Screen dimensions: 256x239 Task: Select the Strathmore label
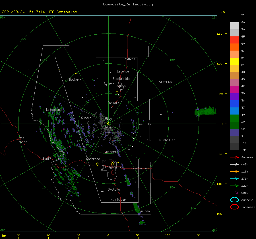point(138,168)
